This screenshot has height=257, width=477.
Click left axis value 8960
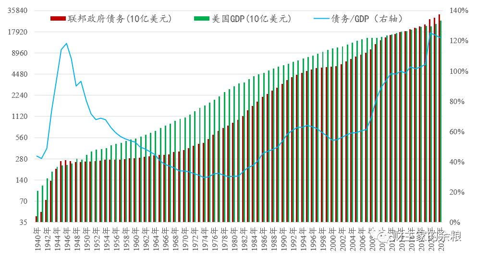(x=20, y=53)
